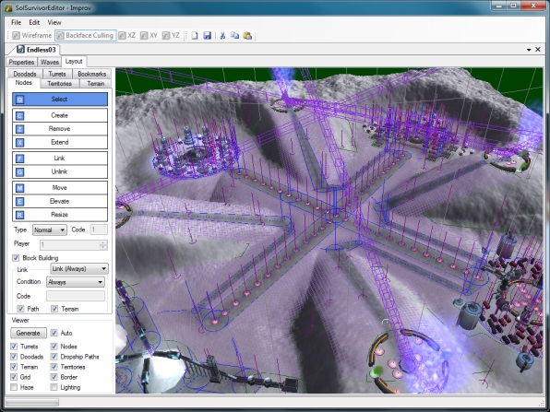
Task: Toggle Doodads visibility in Viewer
Action: click(x=14, y=357)
